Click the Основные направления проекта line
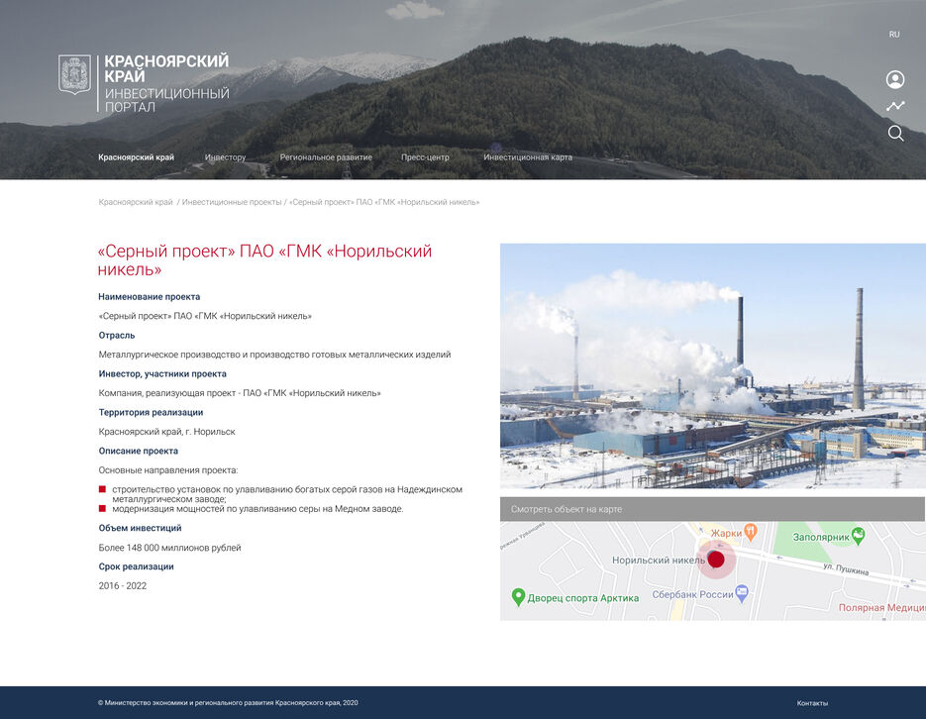This screenshot has width=926, height=719. (x=168, y=470)
